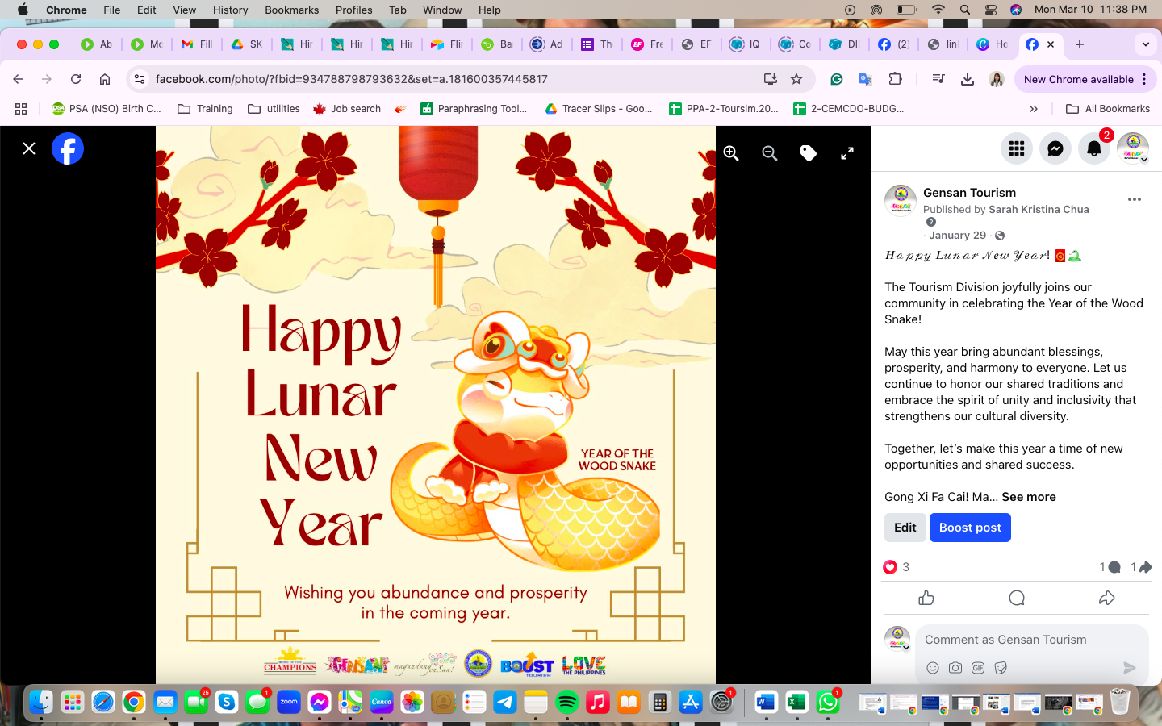Open the Training bookmarks folder
Image resolution: width=1162 pixels, height=726 pixels.
[205, 109]
